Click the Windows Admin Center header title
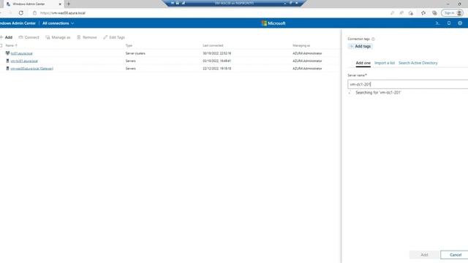 point(18,23)
